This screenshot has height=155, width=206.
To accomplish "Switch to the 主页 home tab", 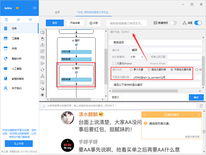I will [x=57, y=12].
